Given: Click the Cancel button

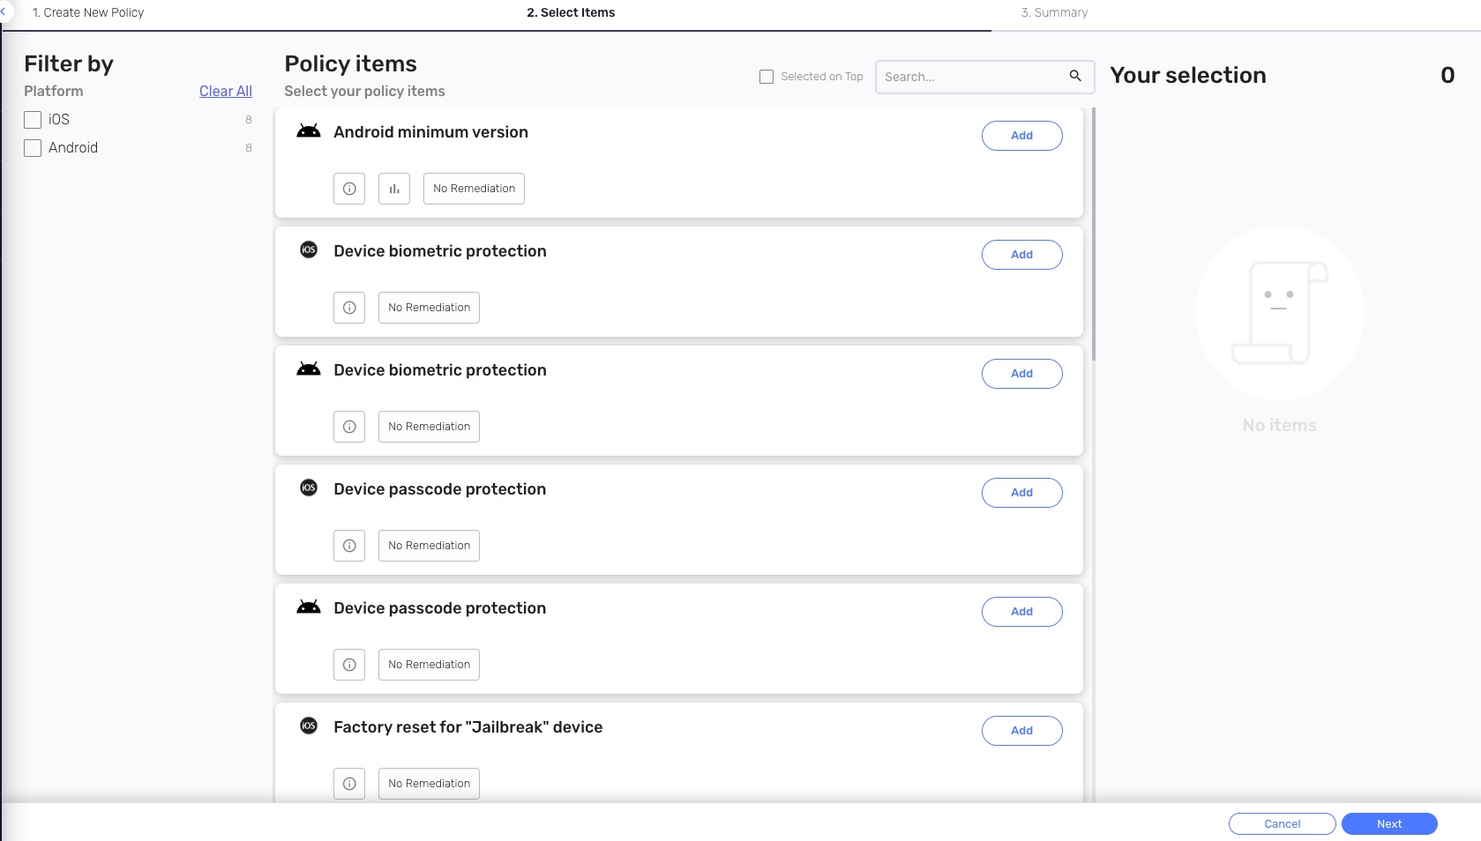Looking at the screenshot, I should [x=1283, y=823].
